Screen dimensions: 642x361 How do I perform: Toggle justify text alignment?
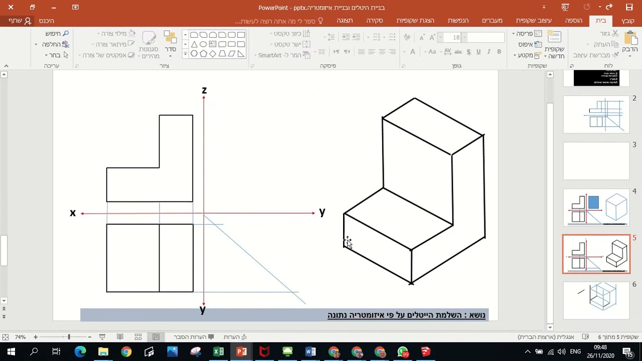361,52
